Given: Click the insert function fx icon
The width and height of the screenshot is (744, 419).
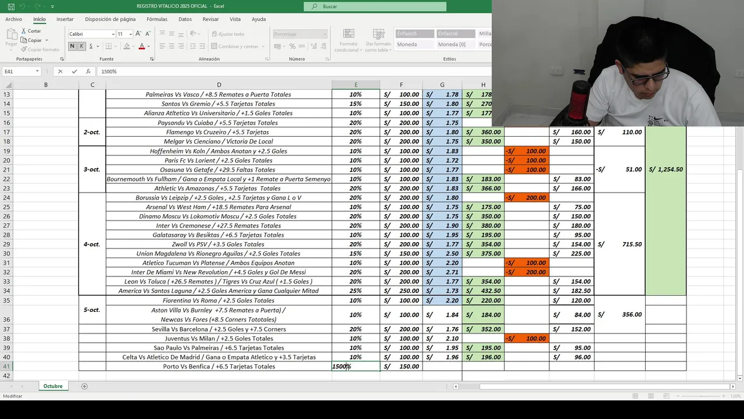Looking at the screenshot, I should coord(88,72).
